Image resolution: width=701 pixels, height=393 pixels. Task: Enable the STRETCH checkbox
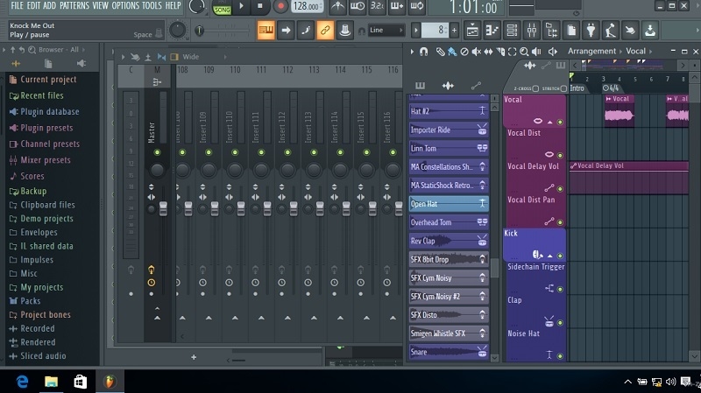[563, 88]
